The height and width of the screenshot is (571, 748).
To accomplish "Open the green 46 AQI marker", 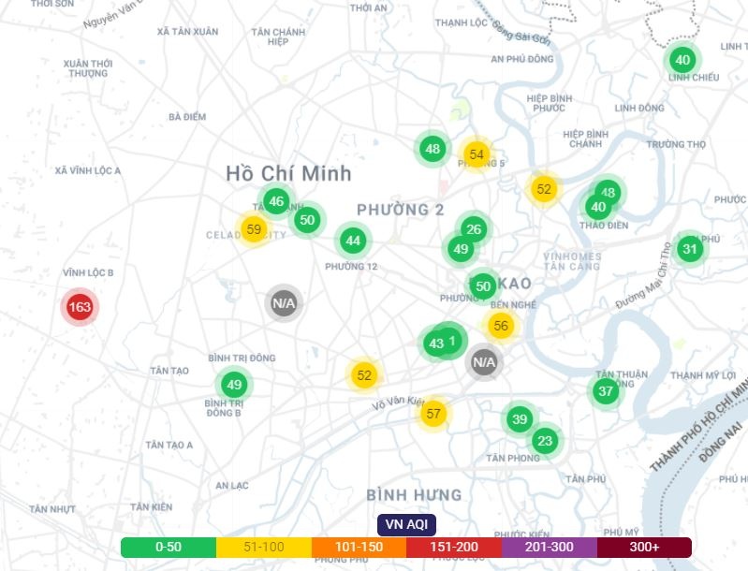I will tap(275, 201).
